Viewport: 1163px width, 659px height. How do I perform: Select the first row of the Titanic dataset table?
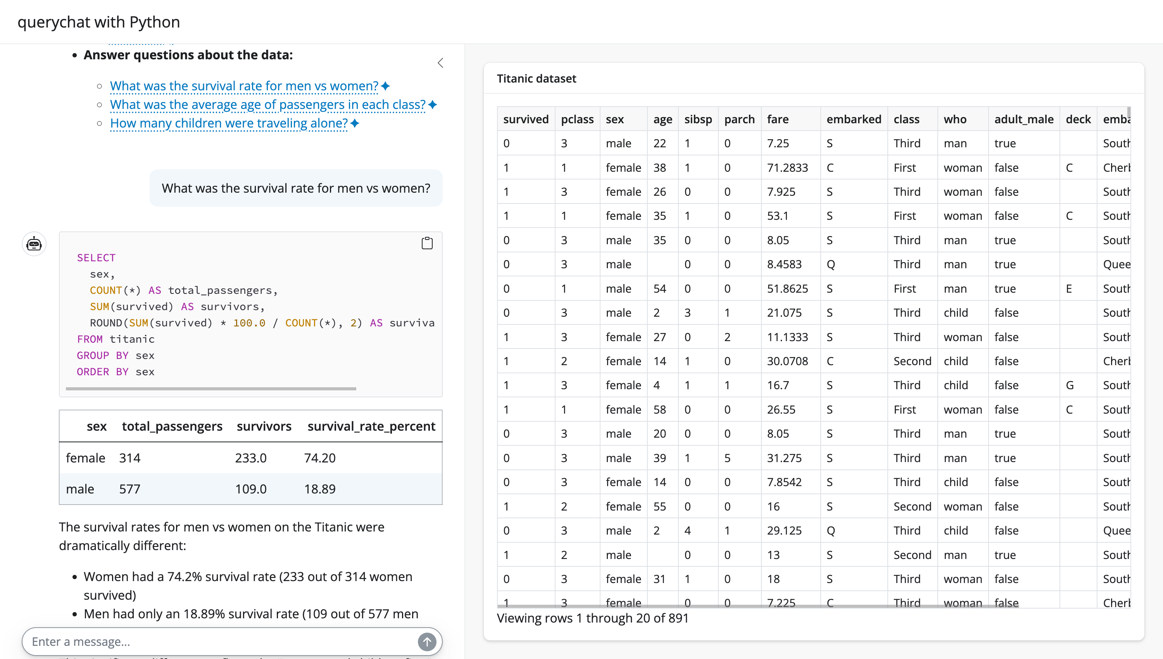click(x=769, y=143)
